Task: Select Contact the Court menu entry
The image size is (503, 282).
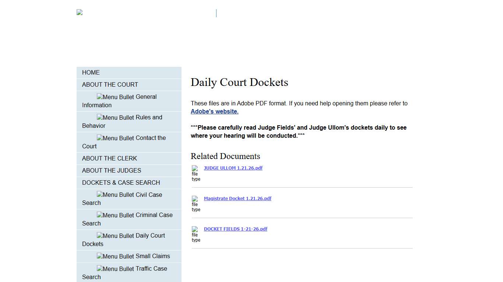Action: [127, 142]
